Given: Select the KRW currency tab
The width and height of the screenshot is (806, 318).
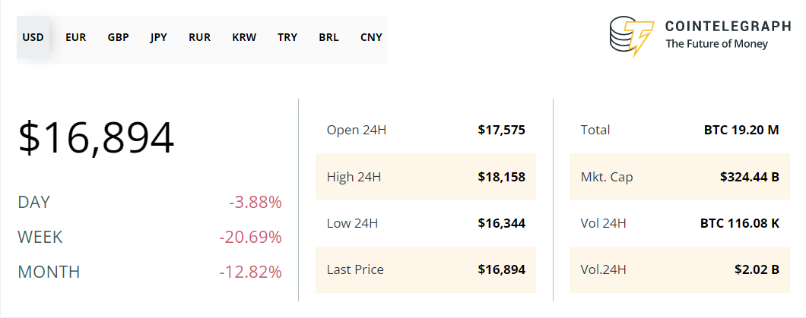Looking at the screenshot, I should click(x=244, y=37).
